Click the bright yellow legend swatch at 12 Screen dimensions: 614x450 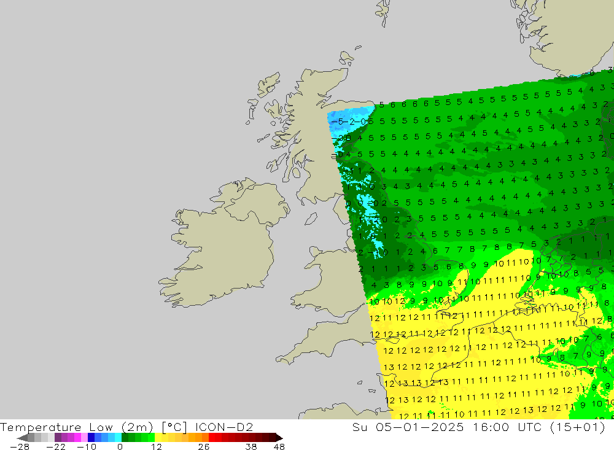[158, 438]
